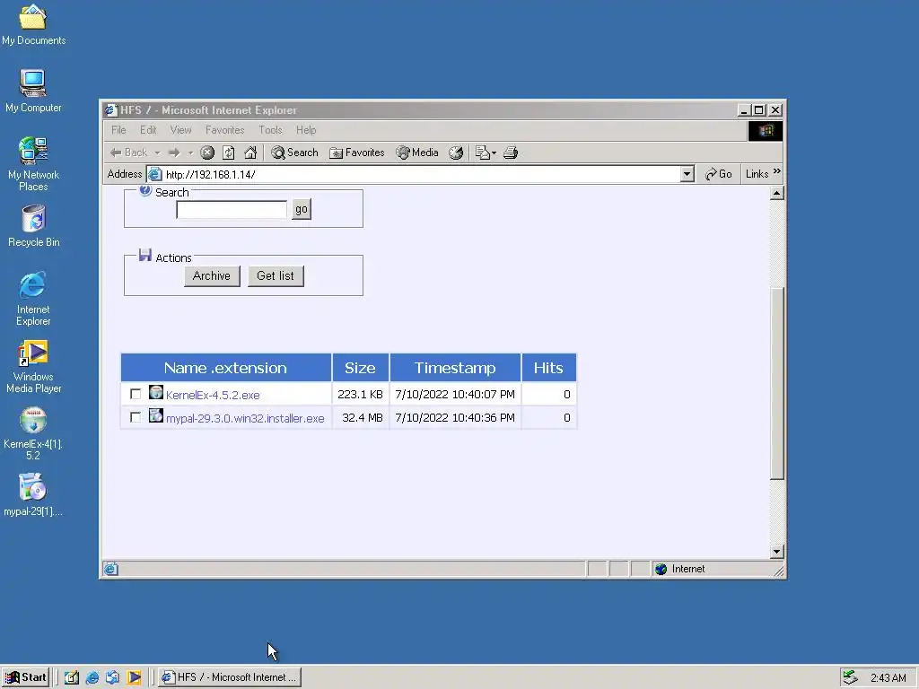Screen dimensions: 919x689
Task: Click the network connection tray icon
Action: tap(851, 677)
